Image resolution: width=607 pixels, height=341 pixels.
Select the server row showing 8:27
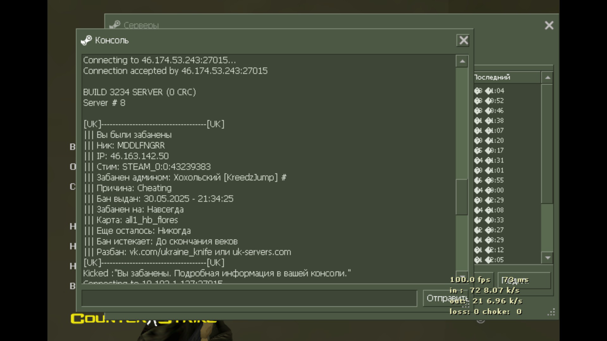[x=507, y=230]
